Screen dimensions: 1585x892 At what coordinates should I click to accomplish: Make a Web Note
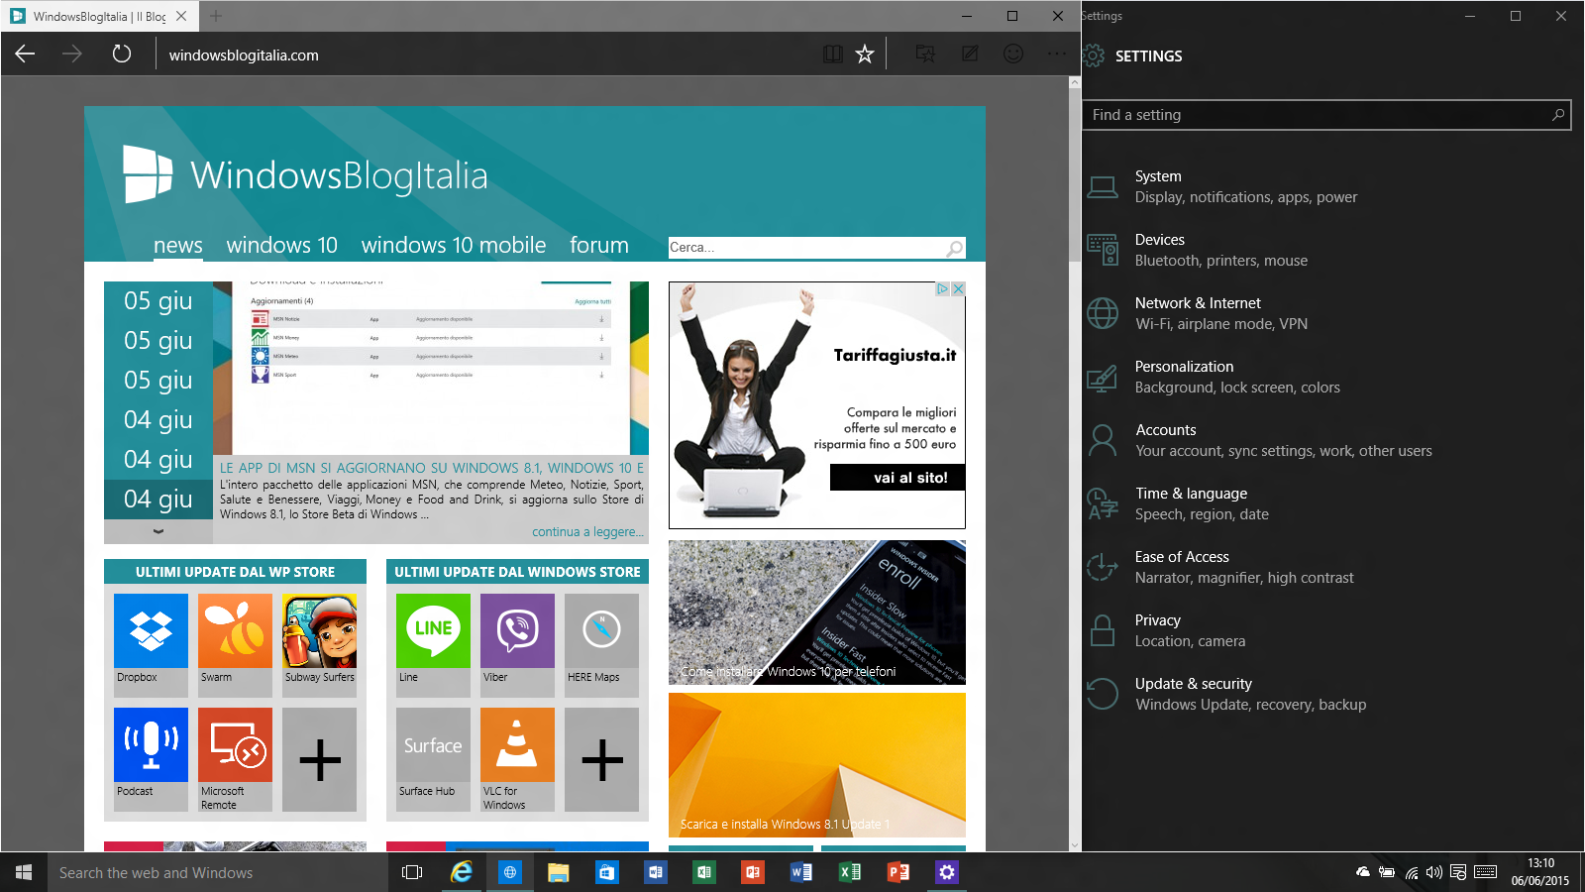970,55
